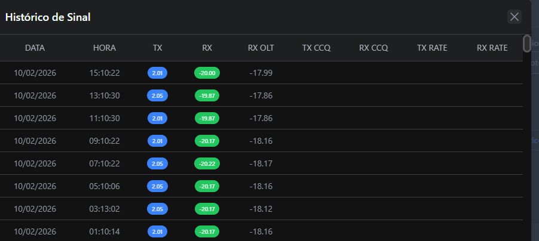Select the RX column header
This screenshot has width=539, height=241.
click(207, 48)
